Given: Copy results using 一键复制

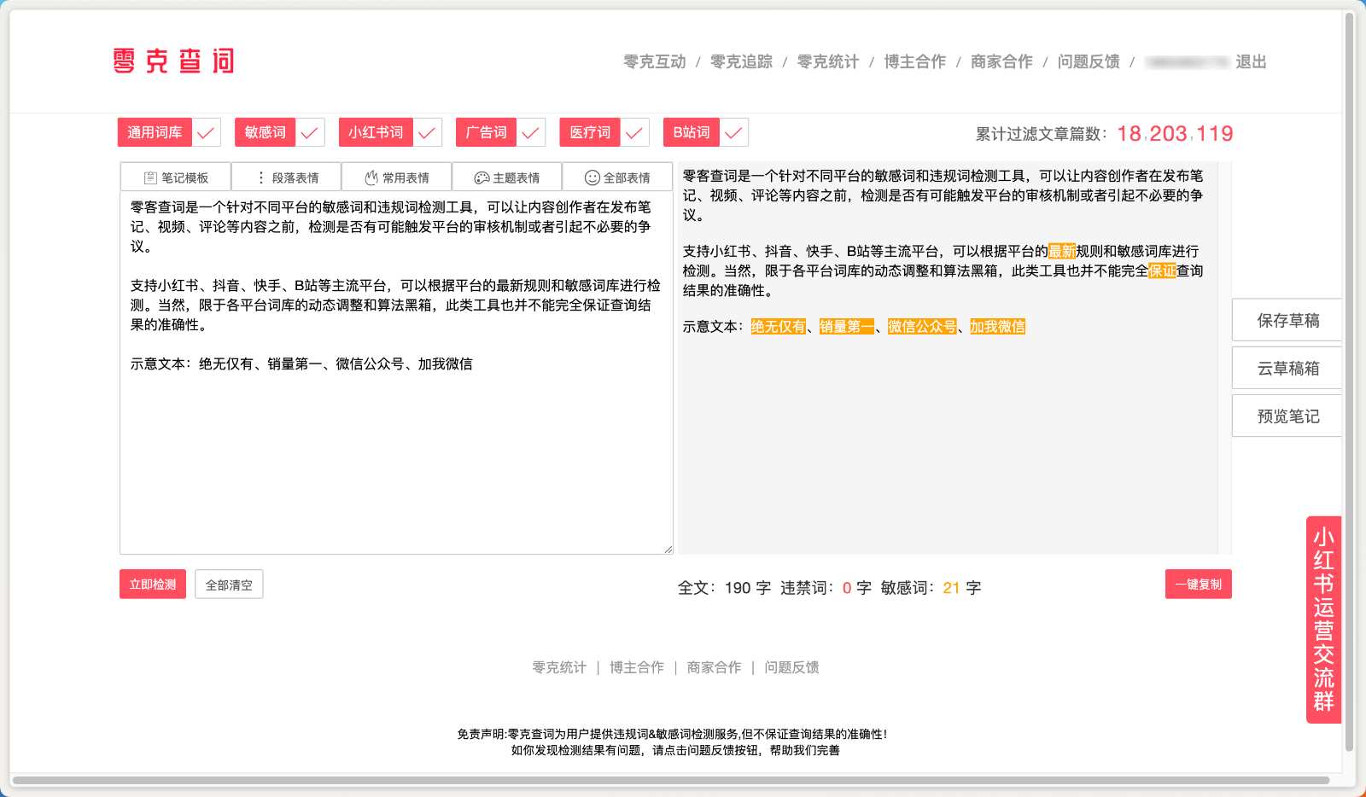Looking at the screenshot, I should (x=1198, y=584).
